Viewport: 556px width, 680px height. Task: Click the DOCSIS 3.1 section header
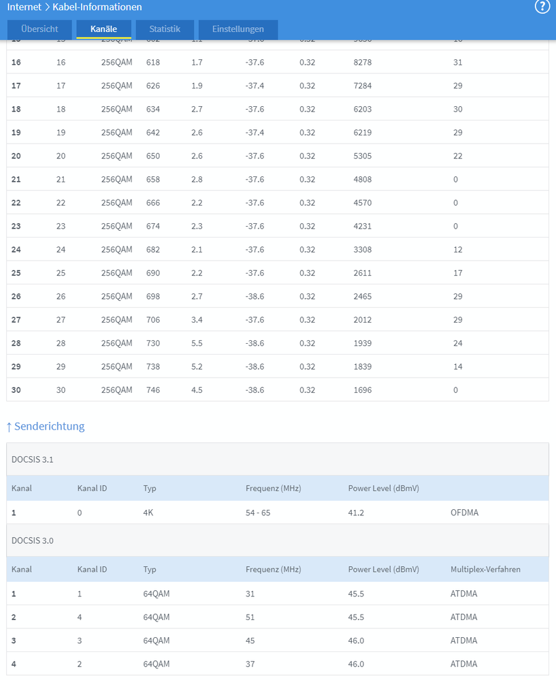(278, 459)
